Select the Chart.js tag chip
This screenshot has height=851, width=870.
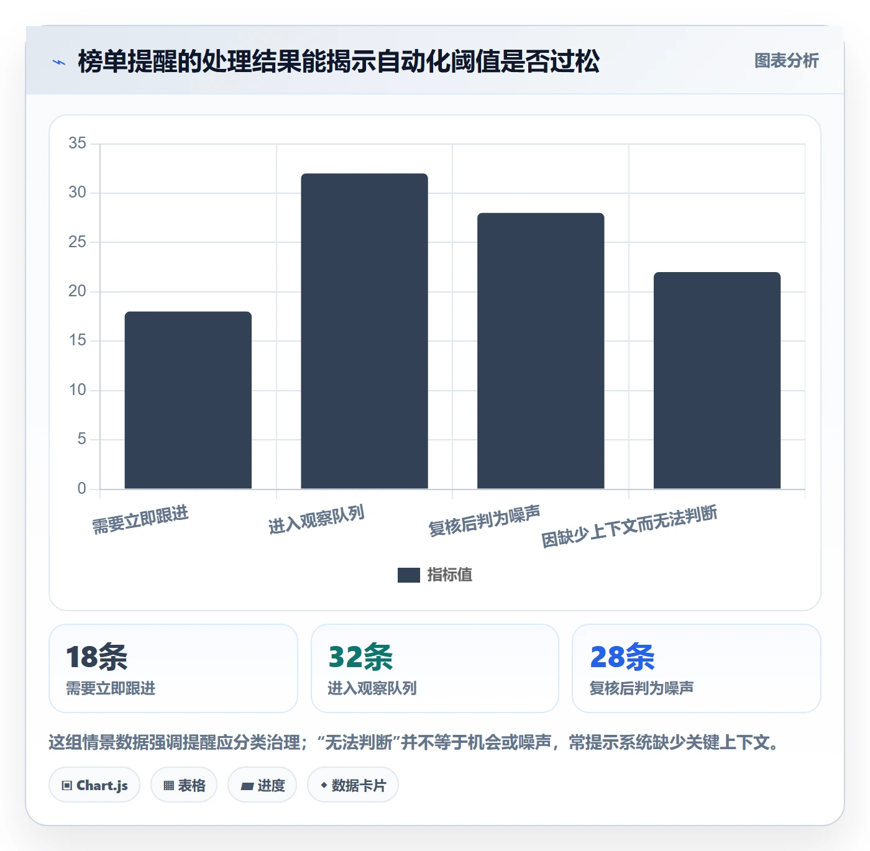click(x=94, y=785)
